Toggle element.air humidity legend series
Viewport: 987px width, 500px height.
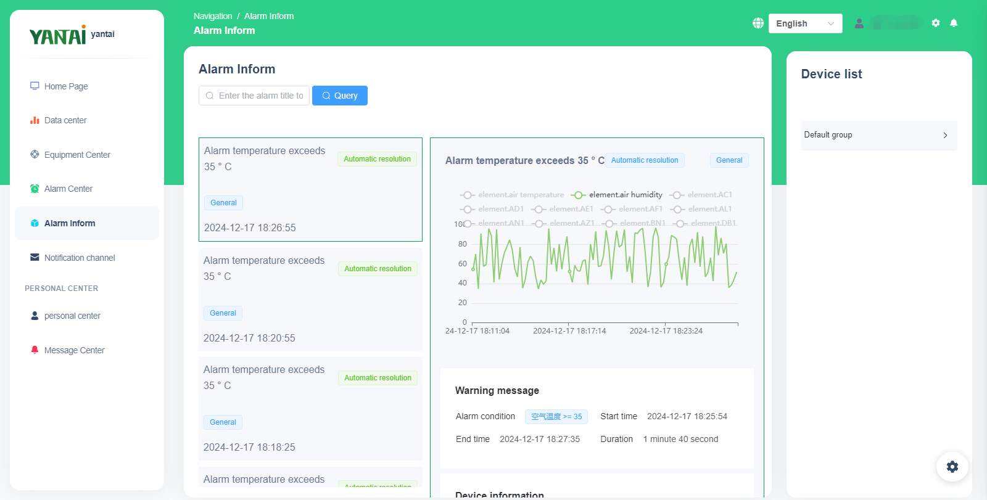616,195
